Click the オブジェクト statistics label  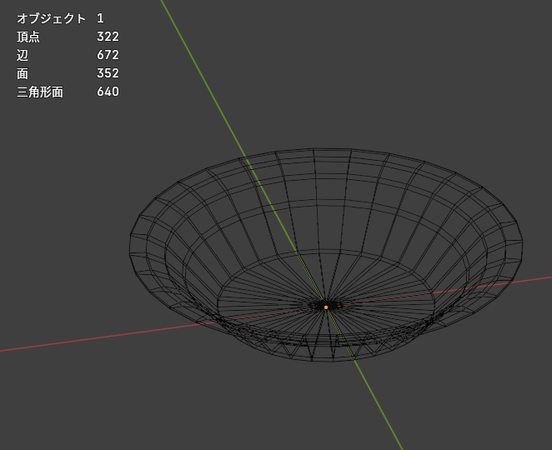pyautogui.click(x=52, y=18)
